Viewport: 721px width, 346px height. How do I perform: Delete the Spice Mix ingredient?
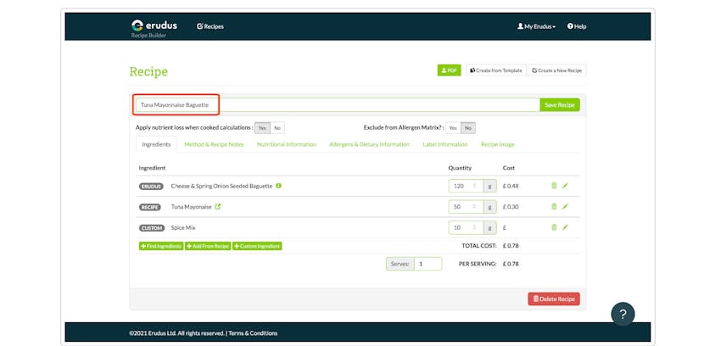(x=554, y=227)
